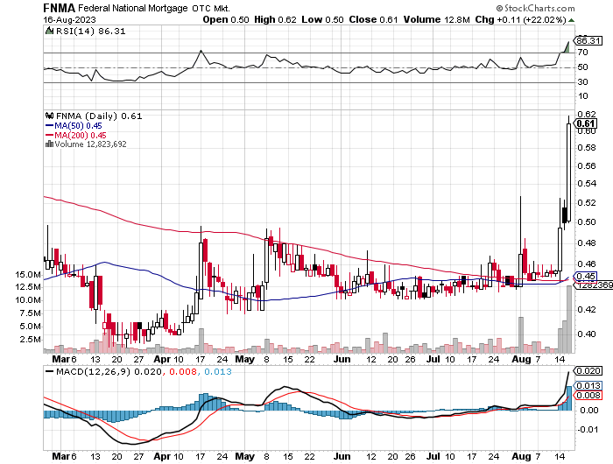This screenshot has width=613, height=464.
Task: Click the 'MACD(12,26,9) 0.020' legend label
Action: 109,371
